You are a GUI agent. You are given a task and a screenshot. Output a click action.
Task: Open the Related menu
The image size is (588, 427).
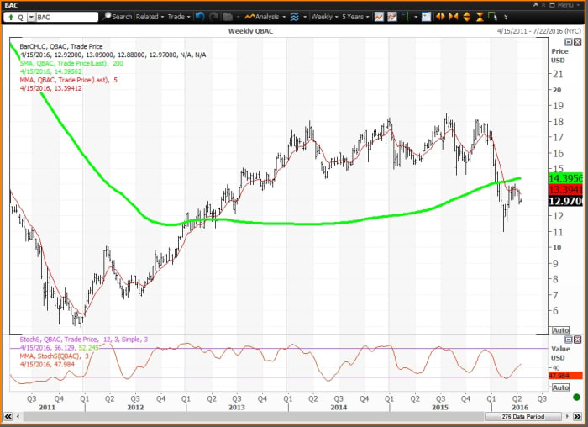pyautogui.click(x=149, y=16)
